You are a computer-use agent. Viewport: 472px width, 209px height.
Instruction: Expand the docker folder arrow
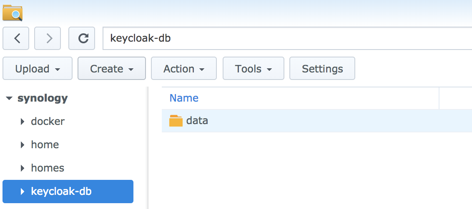pyautogui.click(x=22, y=122)
